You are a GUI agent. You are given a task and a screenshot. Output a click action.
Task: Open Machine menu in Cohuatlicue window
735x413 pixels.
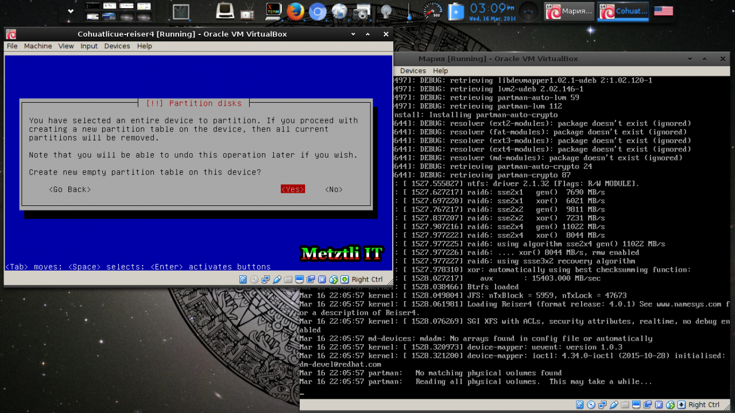[38, 46]
